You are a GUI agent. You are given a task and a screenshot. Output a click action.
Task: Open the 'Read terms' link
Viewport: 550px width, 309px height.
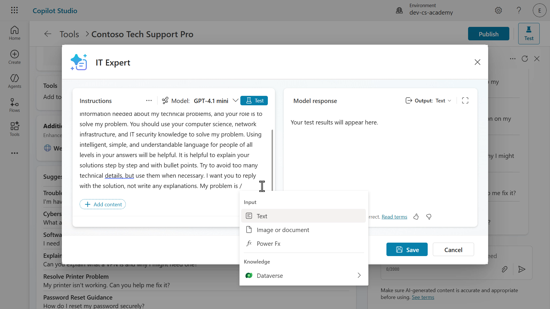coord(394,217)
